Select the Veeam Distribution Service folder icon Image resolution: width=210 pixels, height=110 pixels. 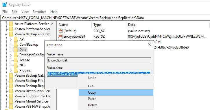(11, 91)
